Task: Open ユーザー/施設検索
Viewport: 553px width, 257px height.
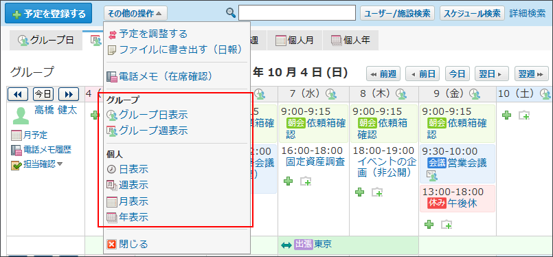Action: click(397, 14)
